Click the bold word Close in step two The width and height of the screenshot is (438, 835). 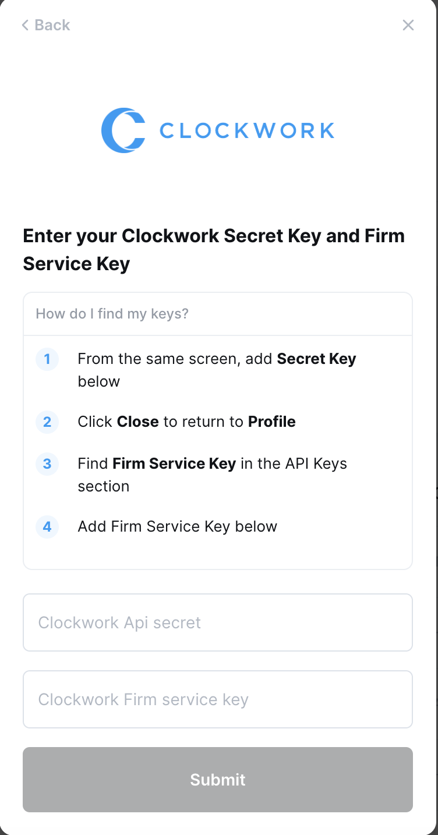point(138,422)
